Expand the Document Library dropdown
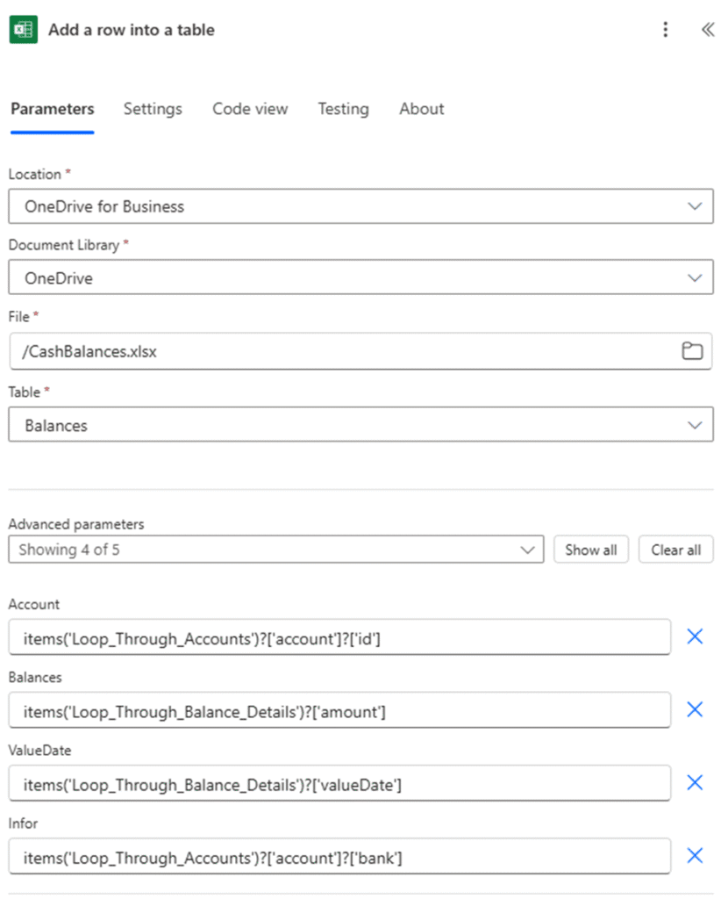The image size is (728, 899). click(695, 277)
